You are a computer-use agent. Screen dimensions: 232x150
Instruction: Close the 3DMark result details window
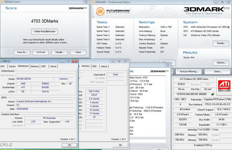[x=168, y=65]
